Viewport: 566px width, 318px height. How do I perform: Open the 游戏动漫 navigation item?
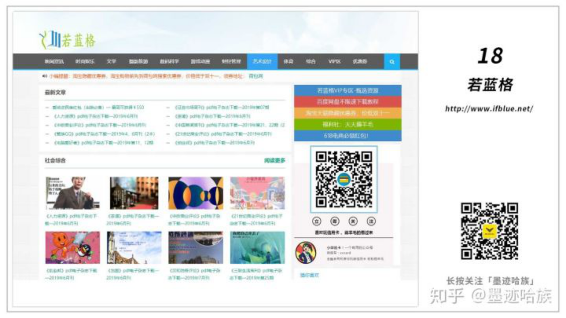tap(200, 62)
